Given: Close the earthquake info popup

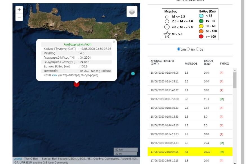Looking at the screenshot, I should pyautogui.click(x=114, y=42).
